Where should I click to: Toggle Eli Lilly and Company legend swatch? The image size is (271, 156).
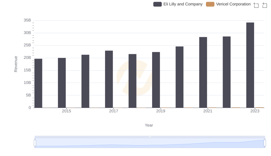pyautogui.click(x=158, y=4)
